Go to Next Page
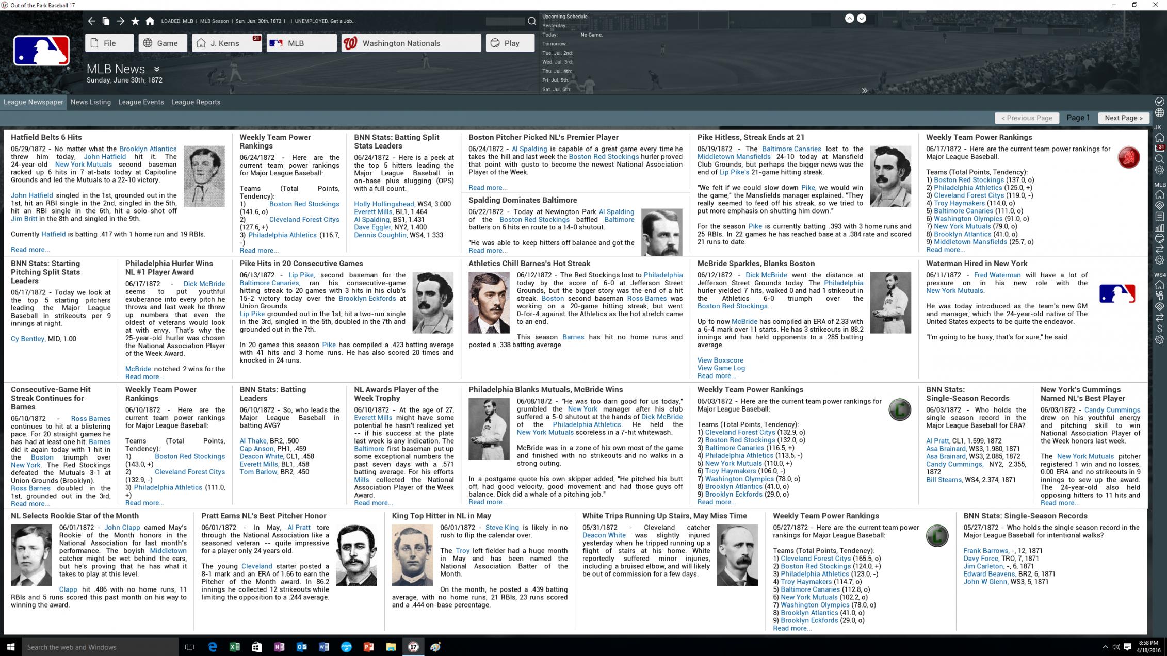Image resolution: width=1167 pixels, height=656 pixels. (x=1123, y=118)
